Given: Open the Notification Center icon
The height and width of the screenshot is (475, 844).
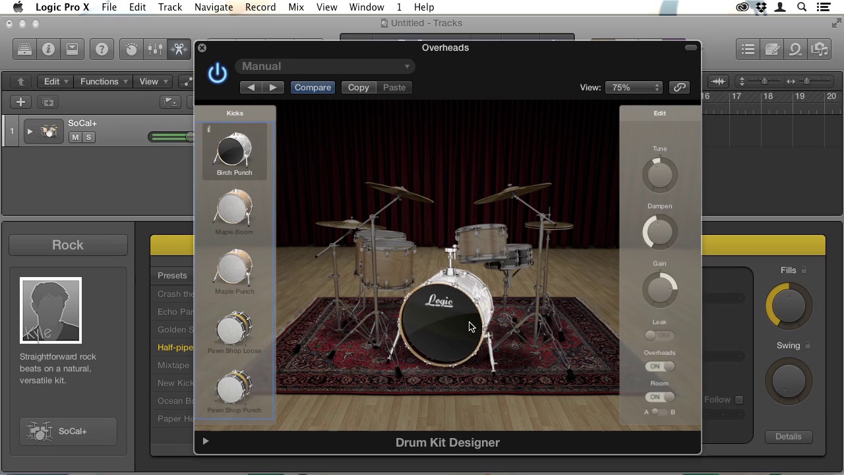Looking at the screenshot, I should point(823,7).
